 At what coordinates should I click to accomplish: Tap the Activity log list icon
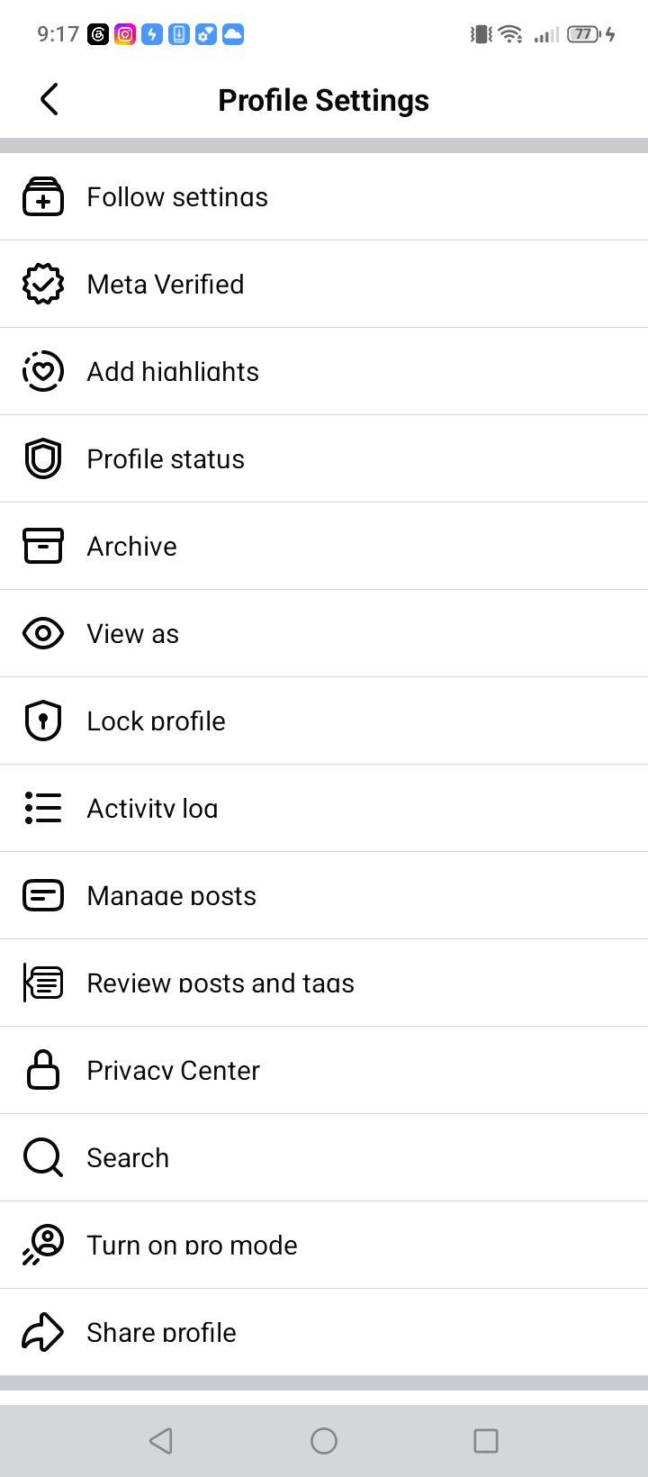coord(43,808)
